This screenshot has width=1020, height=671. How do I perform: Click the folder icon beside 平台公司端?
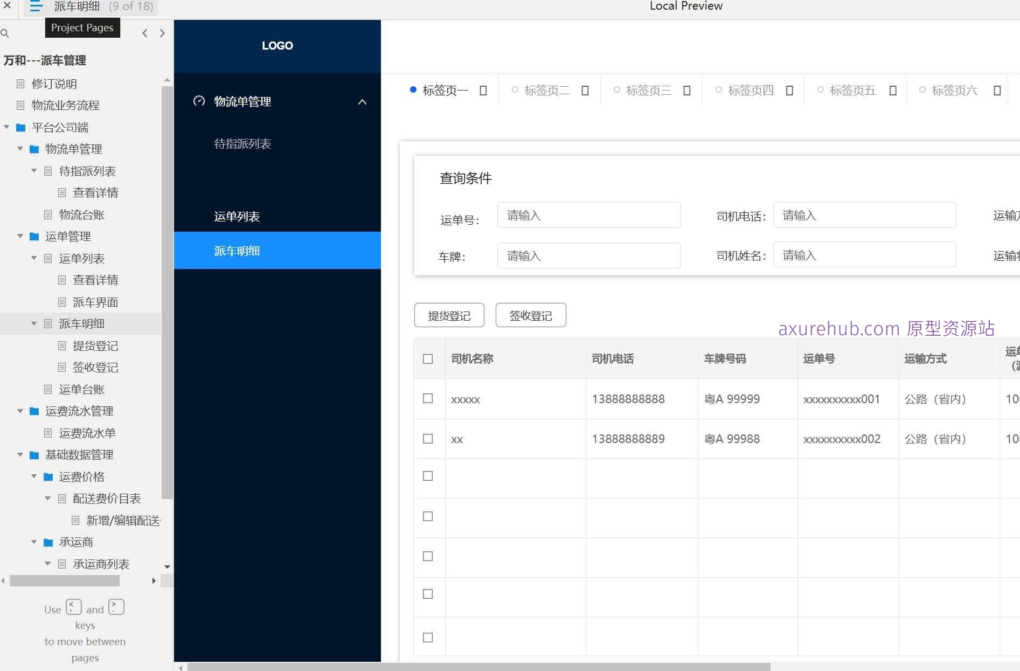click(x=21, y=128)
